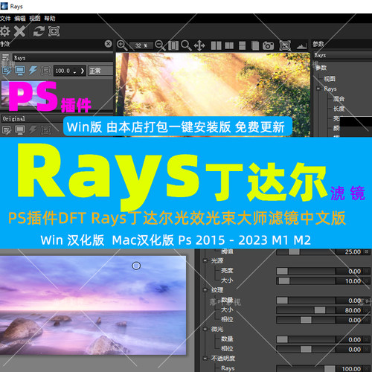Enable vertical split comparison view
Image resolution: width=372 pixels, height=372 pixels.
[229, 45]
